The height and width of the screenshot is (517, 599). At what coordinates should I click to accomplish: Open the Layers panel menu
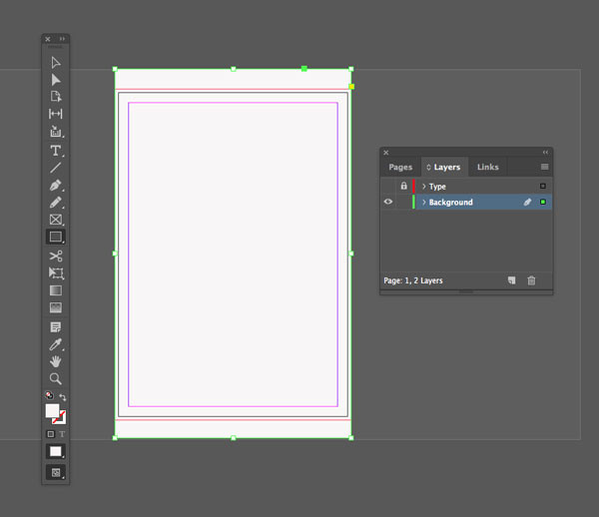[544, 167]
